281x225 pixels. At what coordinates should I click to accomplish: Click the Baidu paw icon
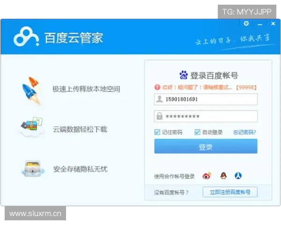(184, 75)
